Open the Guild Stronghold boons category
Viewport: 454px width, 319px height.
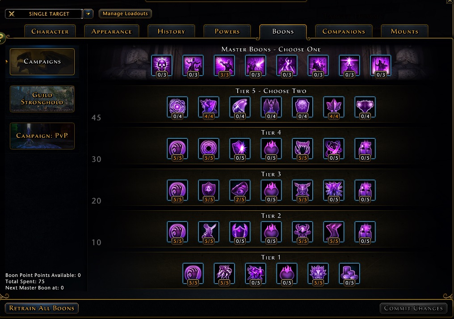[x=42, y=99]
